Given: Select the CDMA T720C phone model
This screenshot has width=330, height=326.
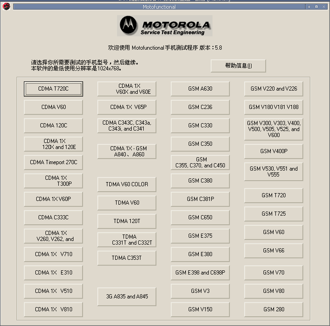Looking at the screenshot, I should click(x=53, y=89).
